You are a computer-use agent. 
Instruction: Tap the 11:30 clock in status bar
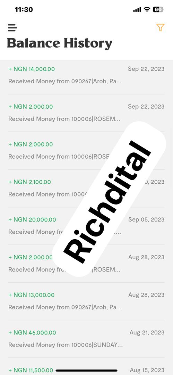(24, 10)
